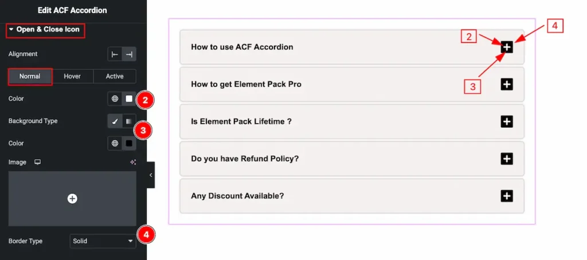Open the Border Type dropdown
Screen dimensions: 587x260
pyautogui.click(x=103, y=241)
